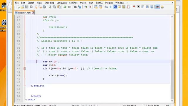Open the Window menu
188x106 pixels.
click(120, 3)
